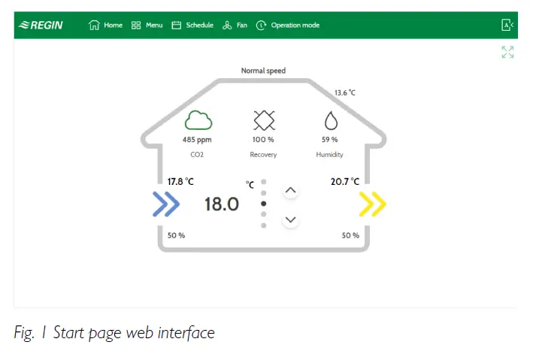Open the Fan settings item
This screenshot has width=545, height=360.
pyautogui.click(x=235, y=25)
